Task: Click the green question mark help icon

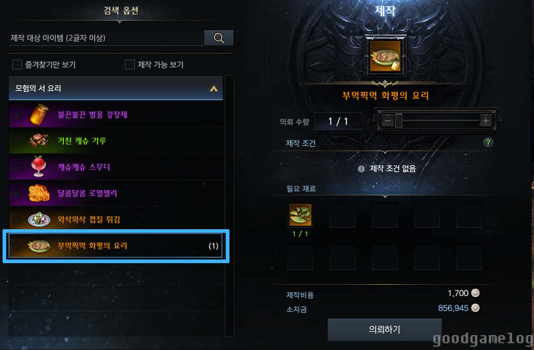Action: 488,143
